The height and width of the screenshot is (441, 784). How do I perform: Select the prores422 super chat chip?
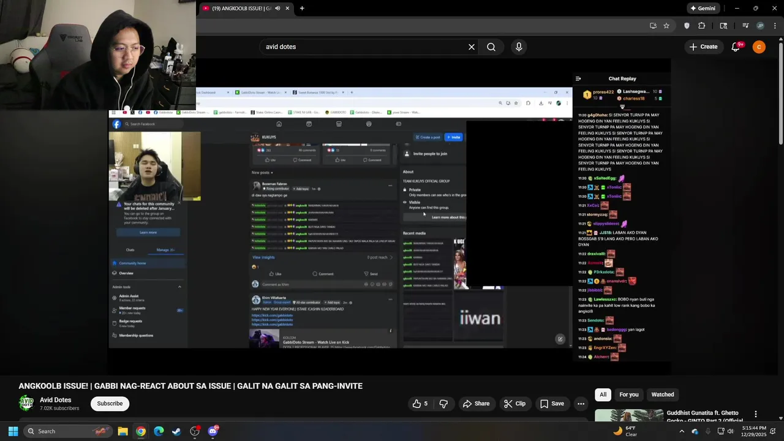(x=598, y=95)
